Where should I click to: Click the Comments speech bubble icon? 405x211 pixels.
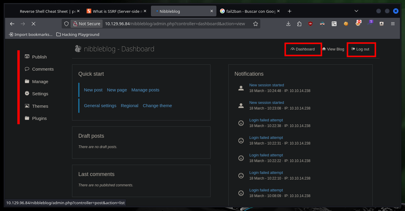click(x=27, y=69)
